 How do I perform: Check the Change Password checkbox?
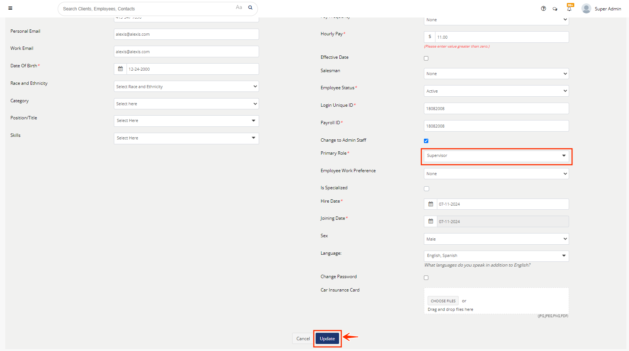click(x=426, y=278)
